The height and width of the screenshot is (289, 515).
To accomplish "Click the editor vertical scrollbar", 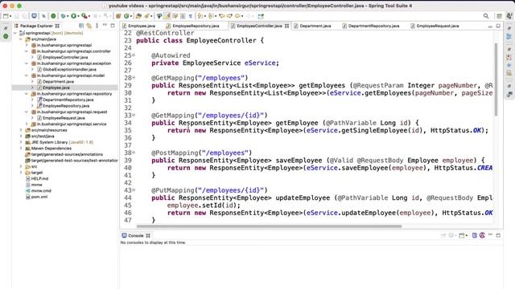I will 496,79.
